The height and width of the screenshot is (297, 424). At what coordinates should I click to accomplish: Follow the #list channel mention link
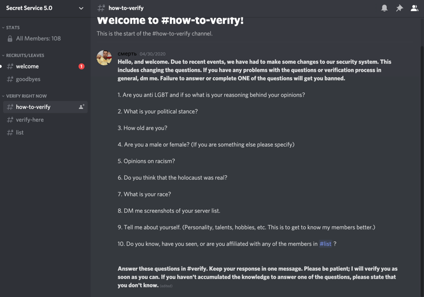(325, 244)
